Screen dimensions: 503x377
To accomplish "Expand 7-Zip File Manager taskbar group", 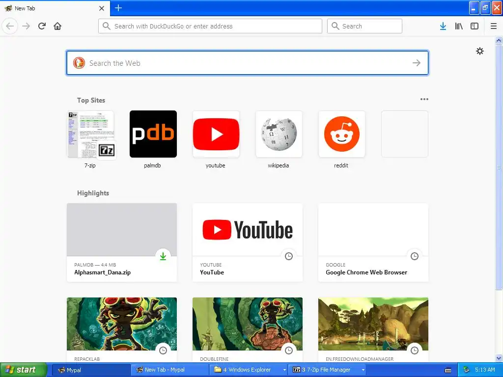I will point(327,370).
